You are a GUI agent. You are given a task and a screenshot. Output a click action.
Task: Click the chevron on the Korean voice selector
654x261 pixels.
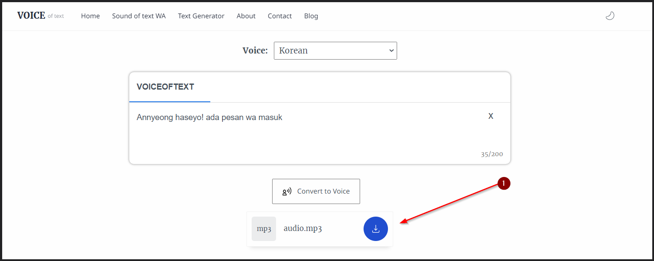coord(391,50)
